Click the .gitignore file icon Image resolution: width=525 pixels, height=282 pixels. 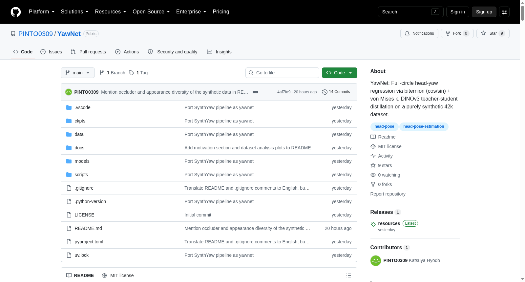69,188
